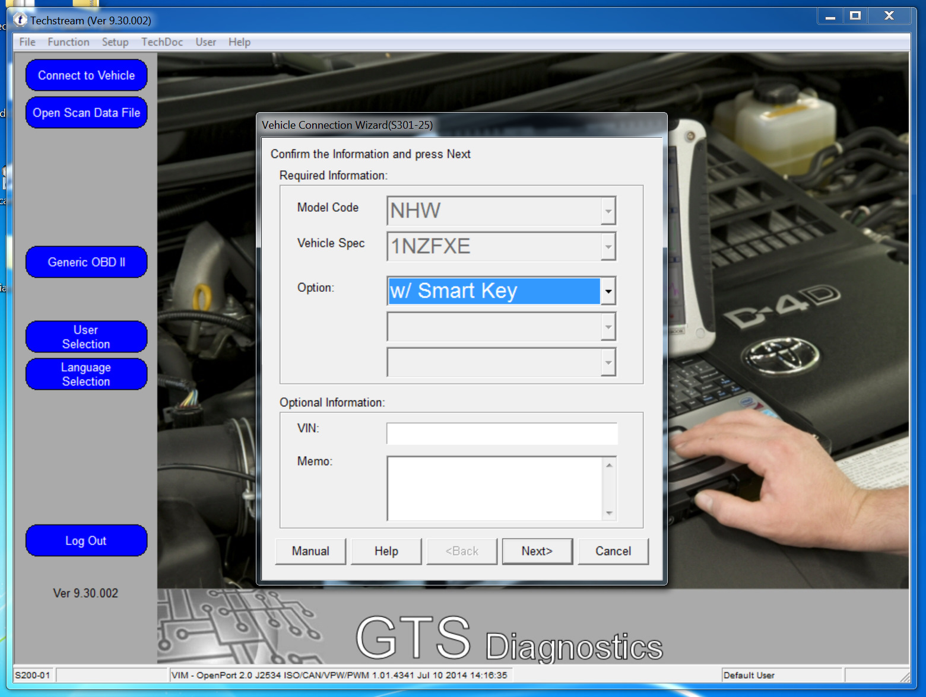Open the Help menu
Screen dimensions: 926x697
click(x=239, y=42)
